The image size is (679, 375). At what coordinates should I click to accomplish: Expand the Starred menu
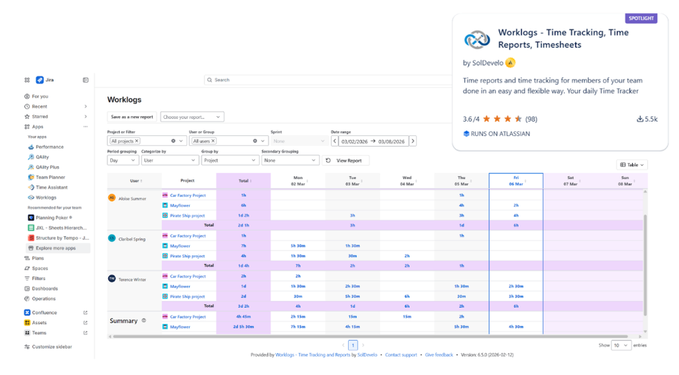click(x=86, y=116)
